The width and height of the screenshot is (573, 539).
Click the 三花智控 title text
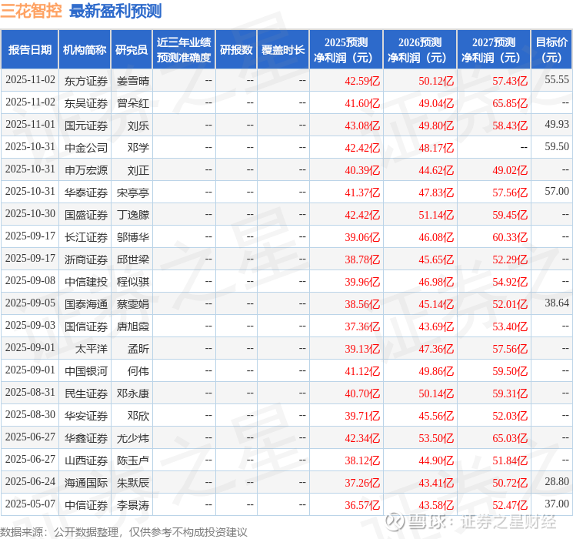click(x=31, y=11)
